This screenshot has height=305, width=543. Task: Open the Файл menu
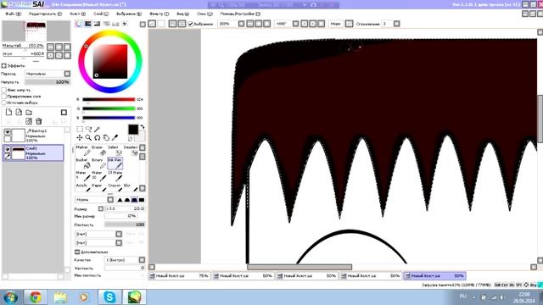point(14,14)
